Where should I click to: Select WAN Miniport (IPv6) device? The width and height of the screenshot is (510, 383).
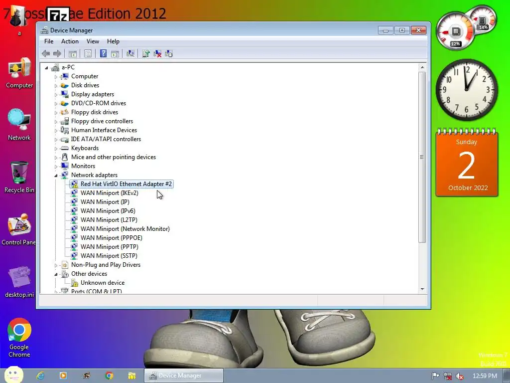coord(108,211)
